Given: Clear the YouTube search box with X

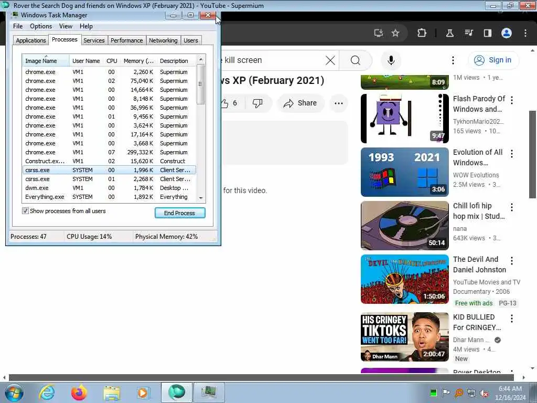Looking at the screenshot, I should click(330, 61).
